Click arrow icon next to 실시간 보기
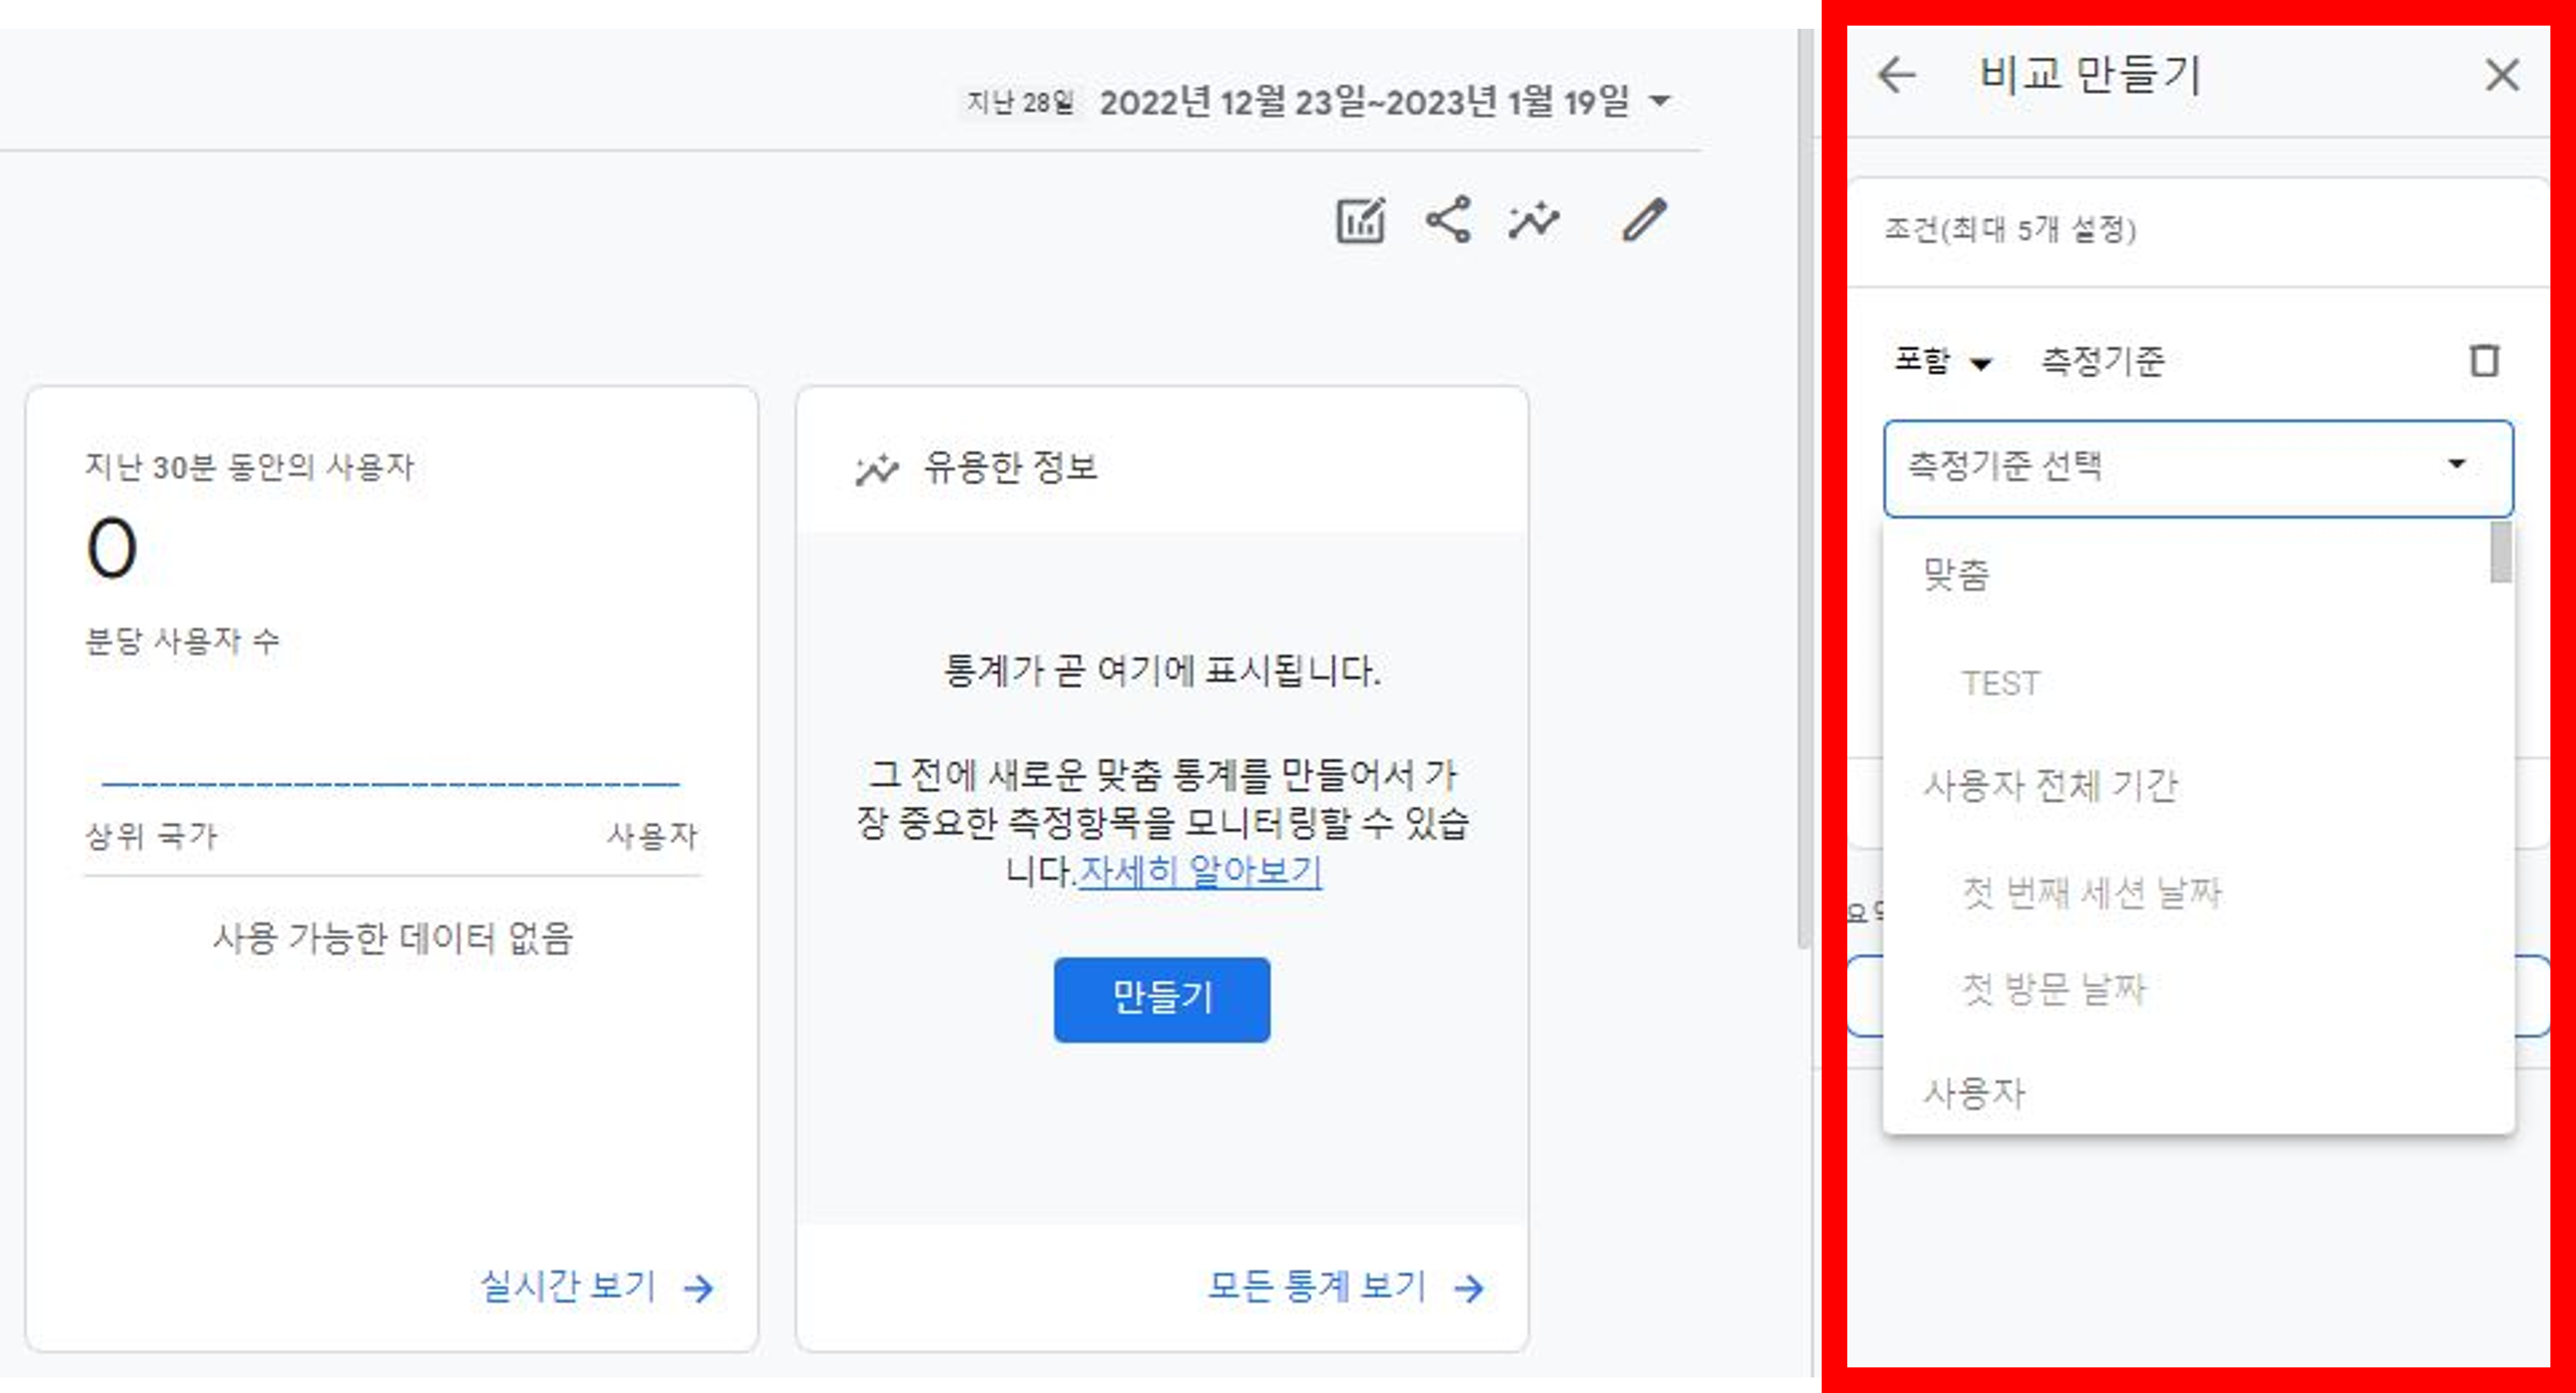Screen dimensions: 2576x1393 699,1288
